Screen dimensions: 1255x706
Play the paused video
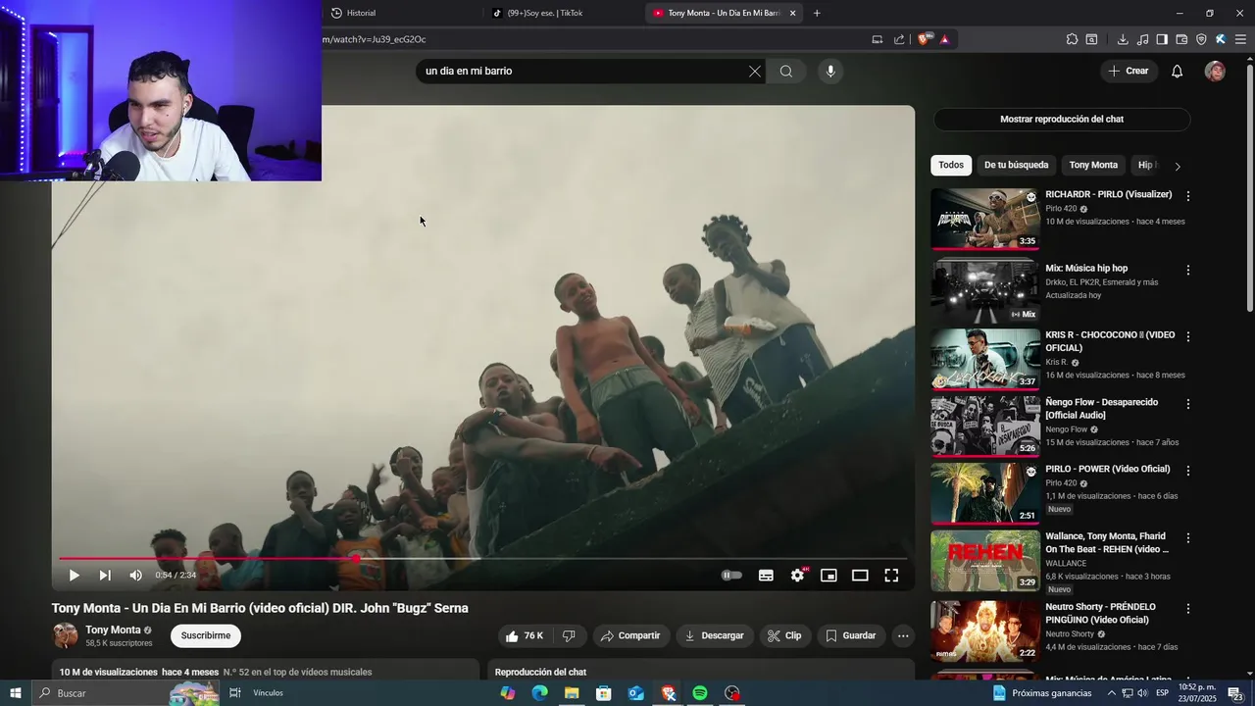74,576
